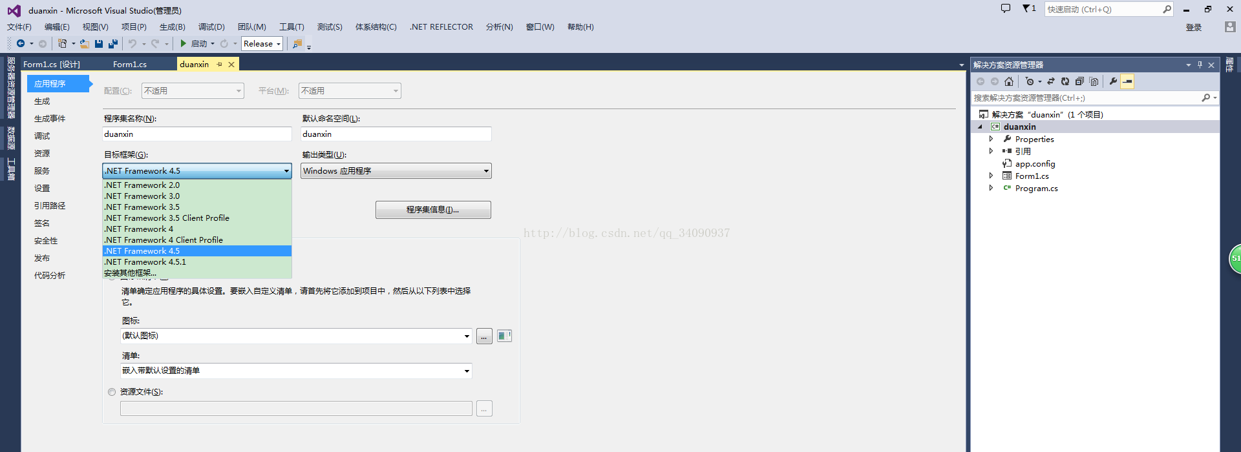Screen dimensions: 1241x452
Task: Open the 工具(T) menu
Action: click(292, 27)
